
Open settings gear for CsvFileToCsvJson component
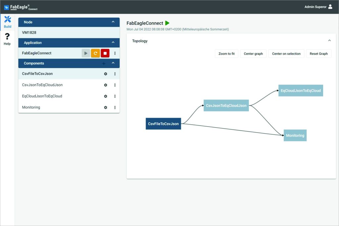pos(105,74)
